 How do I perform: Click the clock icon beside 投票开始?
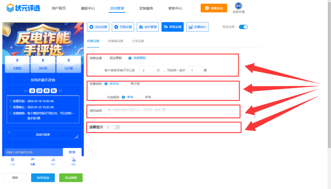pos(11,101)
